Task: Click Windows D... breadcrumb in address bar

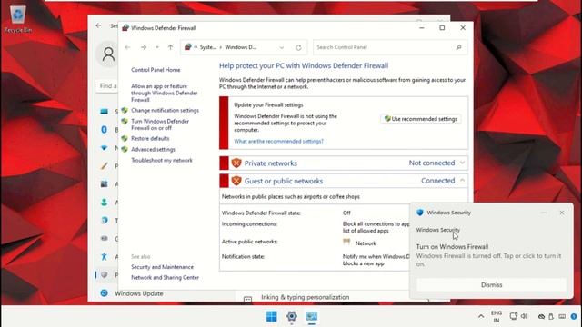Action: (240, 47)
